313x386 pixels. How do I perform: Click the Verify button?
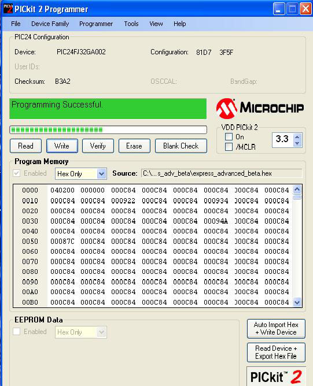[98, 146]
